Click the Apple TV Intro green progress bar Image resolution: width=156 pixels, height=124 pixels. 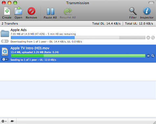(x=78, y=56)
